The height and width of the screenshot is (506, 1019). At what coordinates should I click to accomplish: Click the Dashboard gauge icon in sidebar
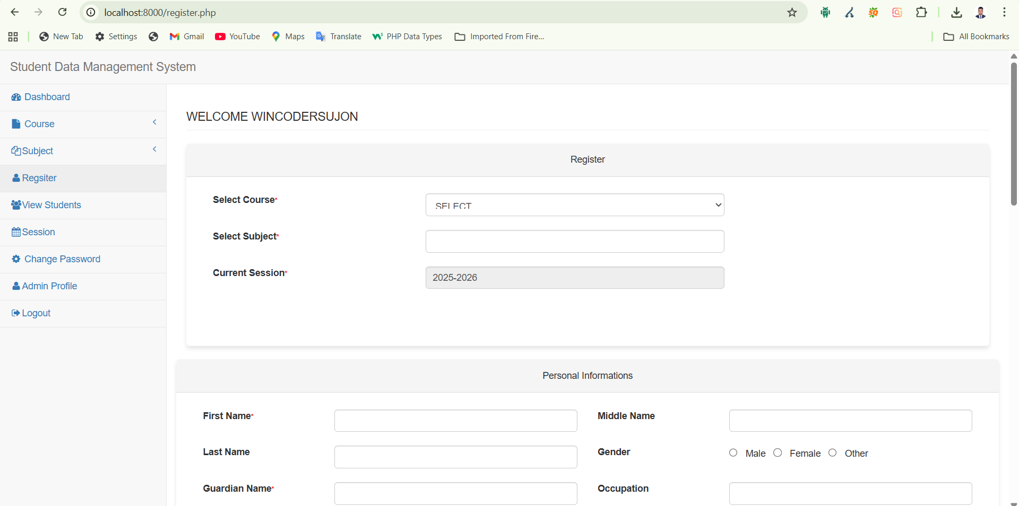(16, 97)
